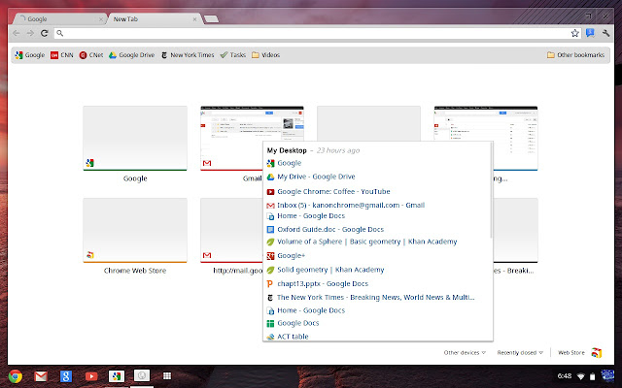
Task: Click the browser back arrow
Action: (x=17, y=33)
